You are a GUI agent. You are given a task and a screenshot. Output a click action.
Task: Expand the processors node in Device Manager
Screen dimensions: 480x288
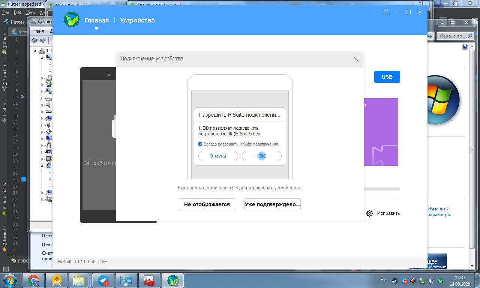click(42, 158)
